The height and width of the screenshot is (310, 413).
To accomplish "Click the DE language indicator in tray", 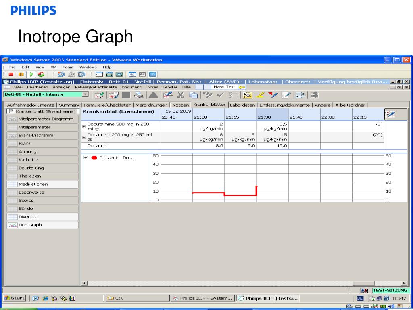I will coord(360,298).
